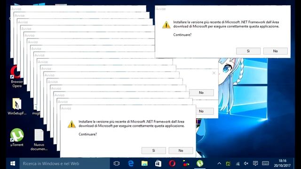Open the Windows Start menu
This screenshot has width=301, height=169.
13,163
